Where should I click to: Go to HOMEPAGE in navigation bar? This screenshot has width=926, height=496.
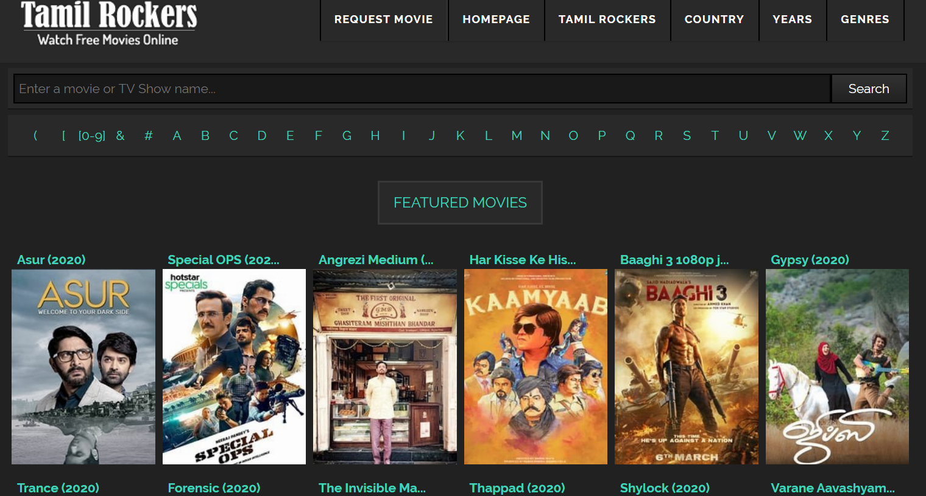496,19
